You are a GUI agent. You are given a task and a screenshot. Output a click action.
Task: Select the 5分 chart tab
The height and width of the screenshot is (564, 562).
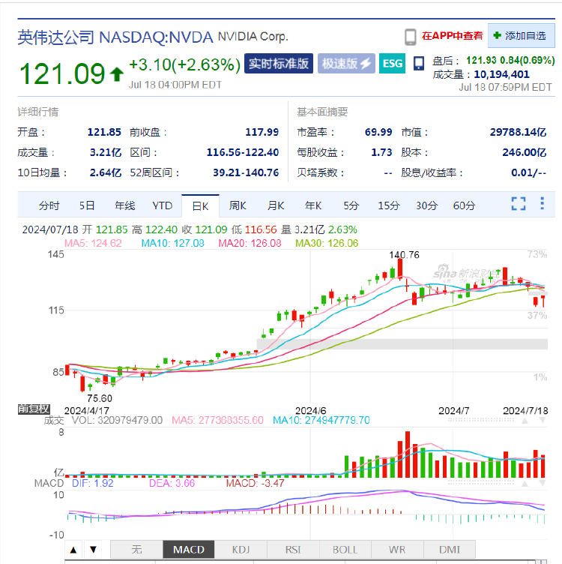(x=351, y=205)
